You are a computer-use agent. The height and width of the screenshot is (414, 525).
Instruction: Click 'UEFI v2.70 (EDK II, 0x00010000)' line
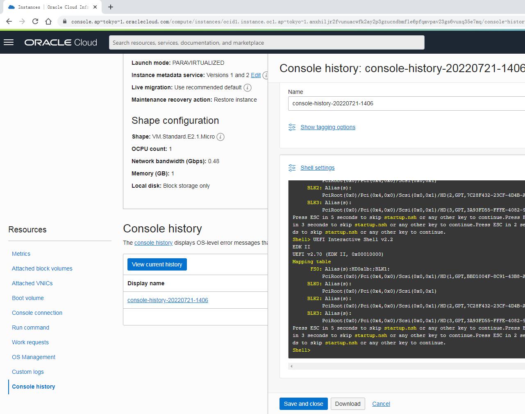tap(338, 254)
